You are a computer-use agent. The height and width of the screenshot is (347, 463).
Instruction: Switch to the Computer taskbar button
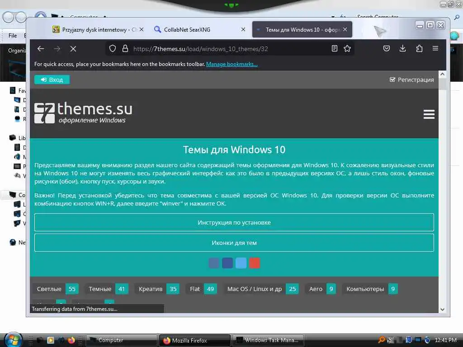[121, 340]
